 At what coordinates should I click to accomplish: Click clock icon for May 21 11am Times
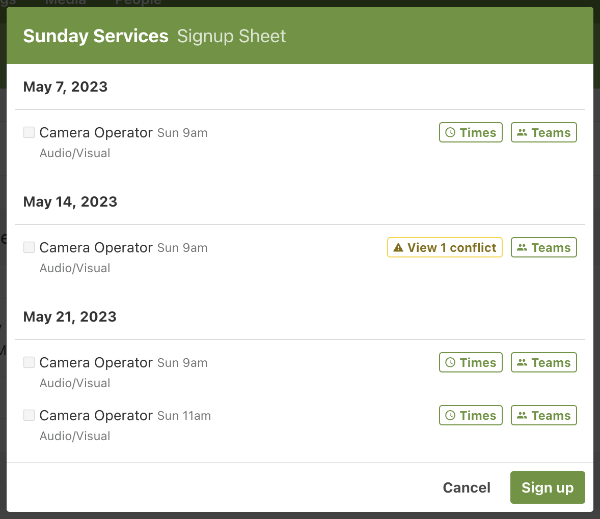tap(450, 416)
